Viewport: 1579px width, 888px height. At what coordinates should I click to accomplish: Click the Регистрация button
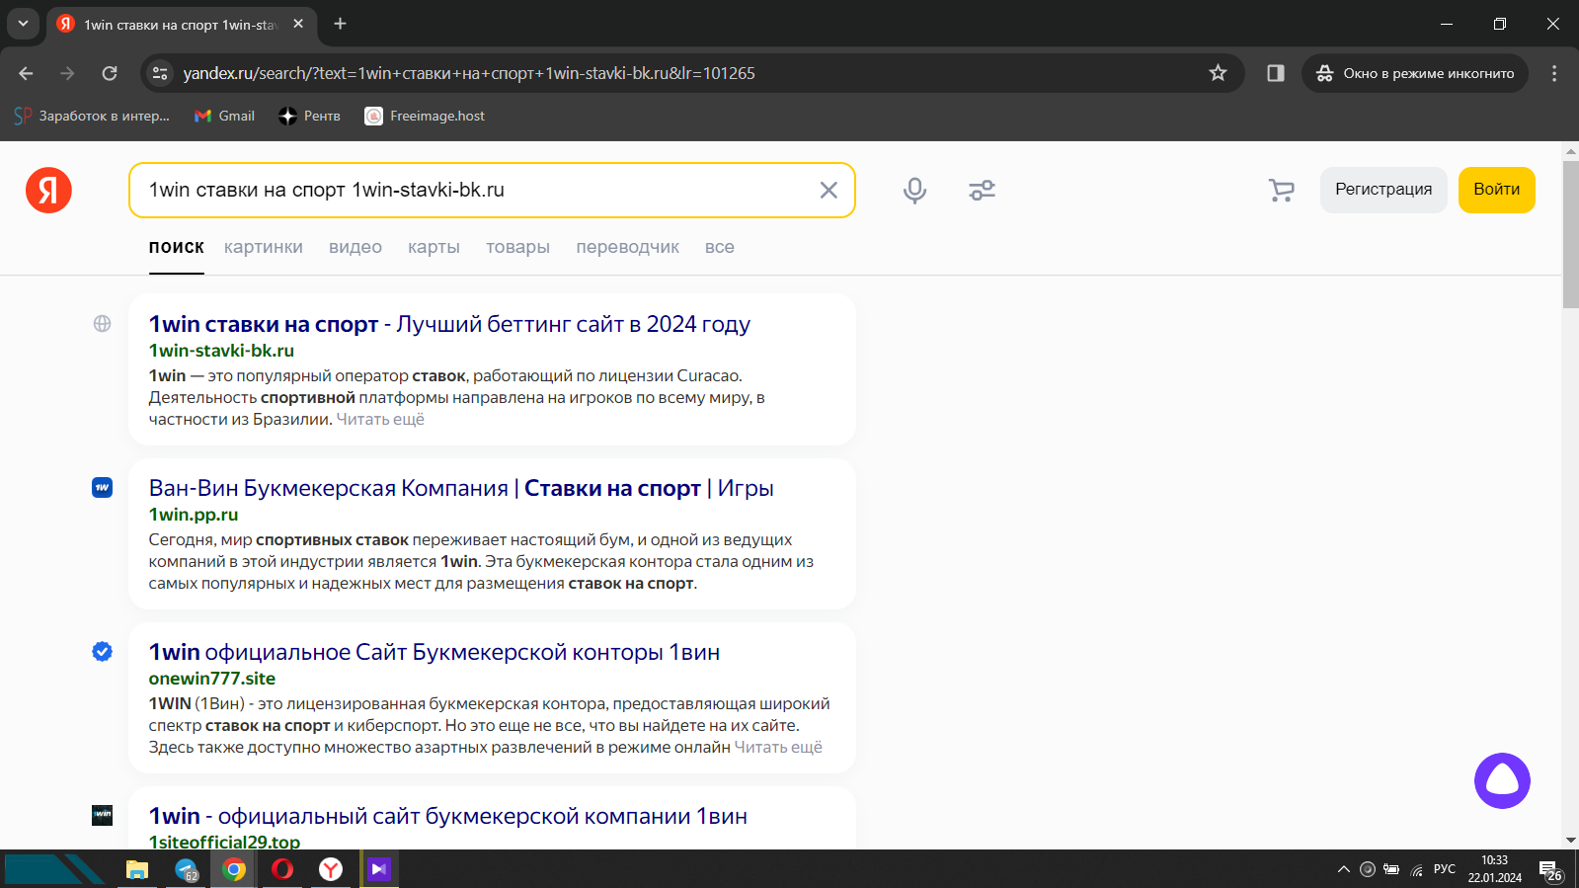[1383, 190]
